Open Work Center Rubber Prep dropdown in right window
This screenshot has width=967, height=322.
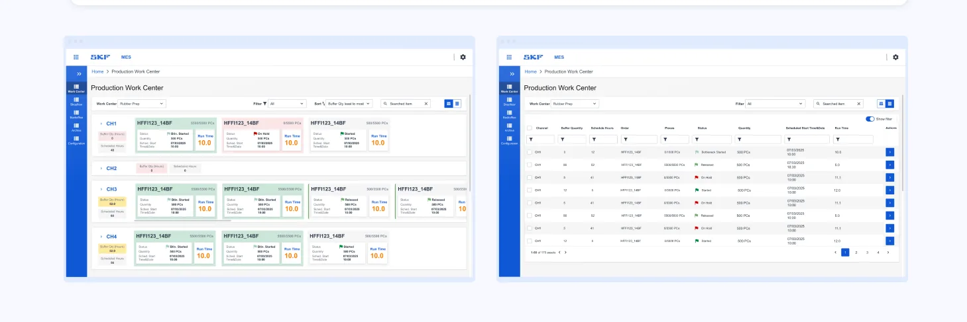coord(575,104)
